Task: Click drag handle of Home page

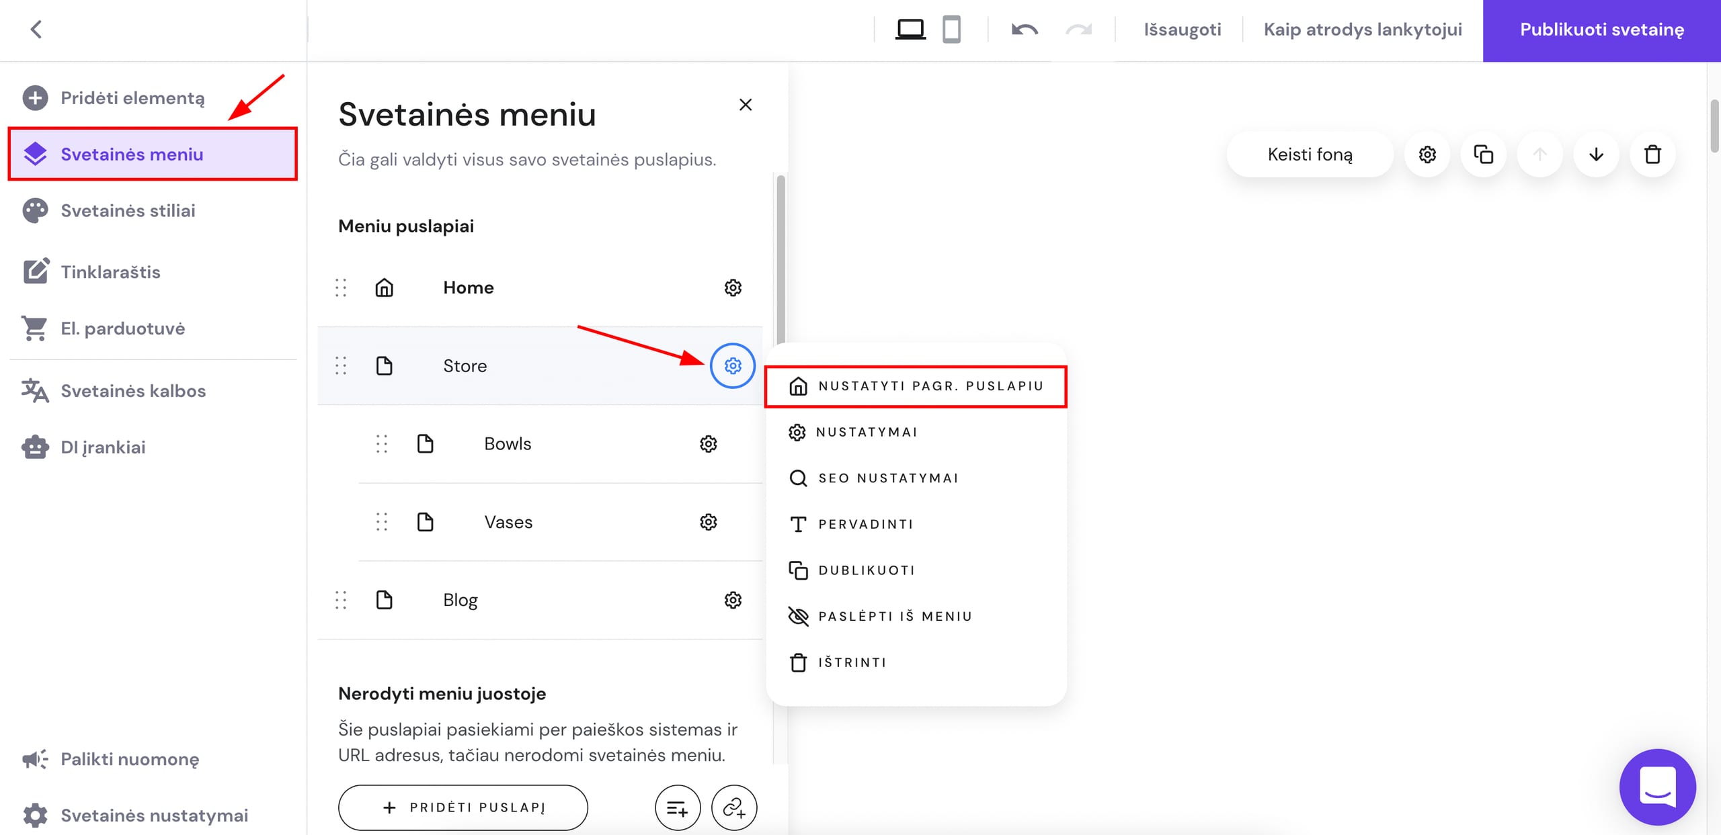Action: point(341,288)
